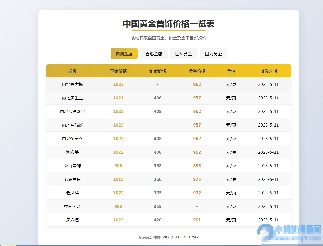
Task: Select the 国际黄金 tab
Action: tap(183, 54)
